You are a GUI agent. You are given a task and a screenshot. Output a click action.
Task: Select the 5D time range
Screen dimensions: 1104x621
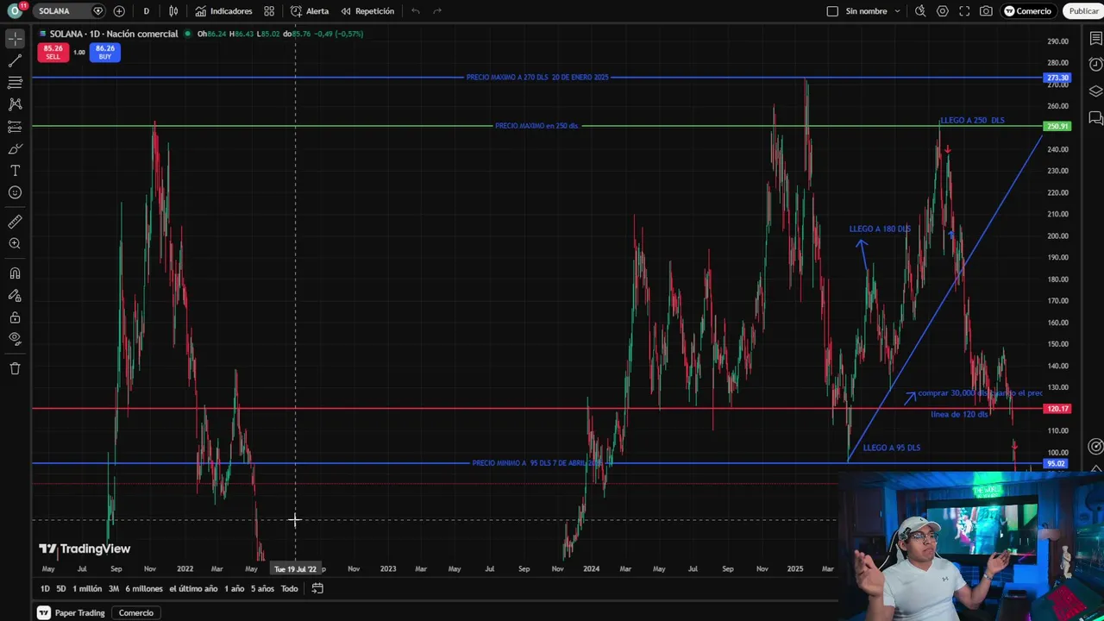[x=61, y=589]
